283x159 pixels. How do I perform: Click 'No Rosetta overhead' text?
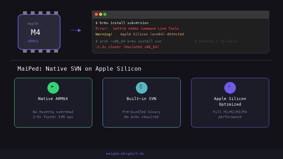pos(53,112)
